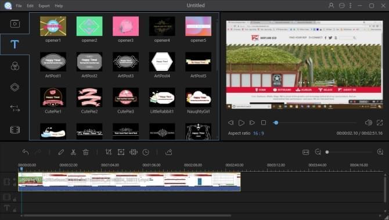Open the File menu
389x220 pixels.
[x=19, y=6]
